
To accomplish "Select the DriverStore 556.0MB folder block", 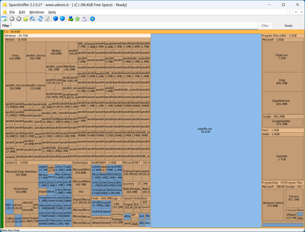I will click(21, 190).
